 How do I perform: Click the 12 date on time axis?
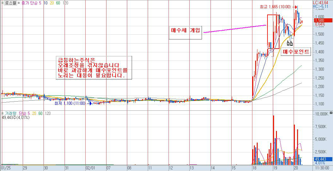pos(171,168)
